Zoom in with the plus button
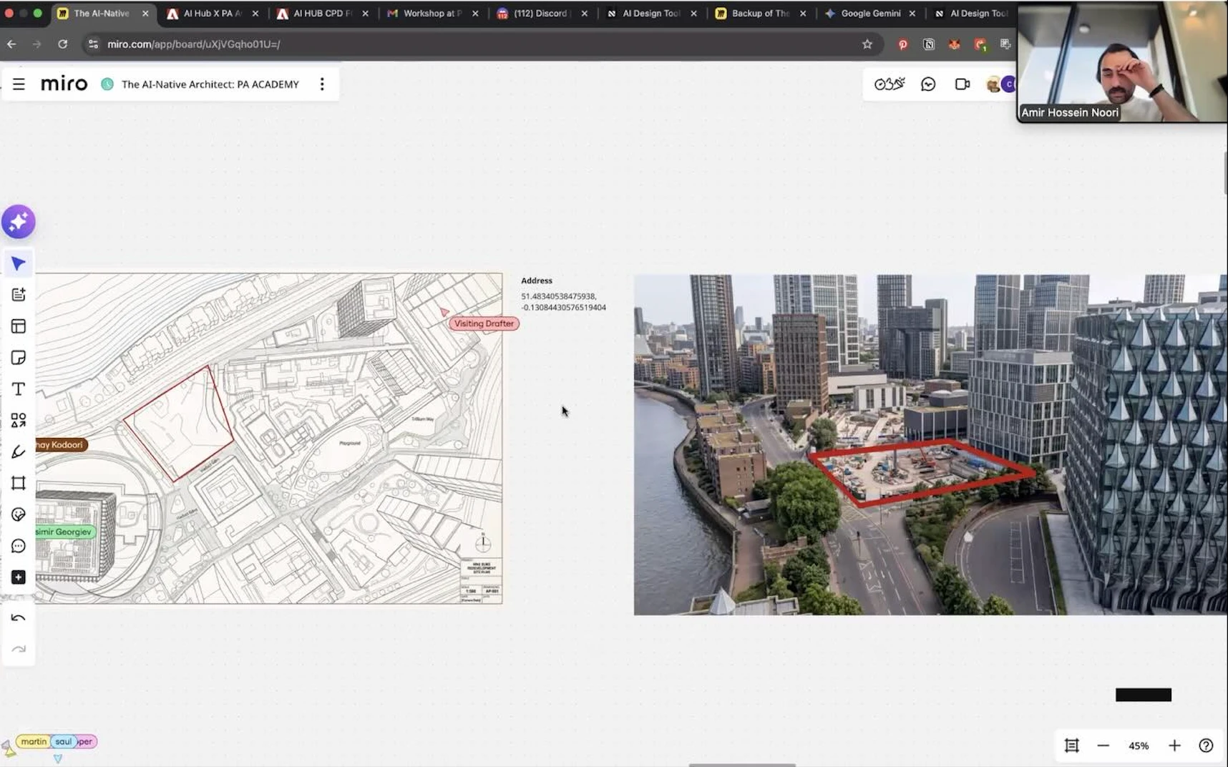This screenshot has width=1228, height=767. pos(1174,746)
